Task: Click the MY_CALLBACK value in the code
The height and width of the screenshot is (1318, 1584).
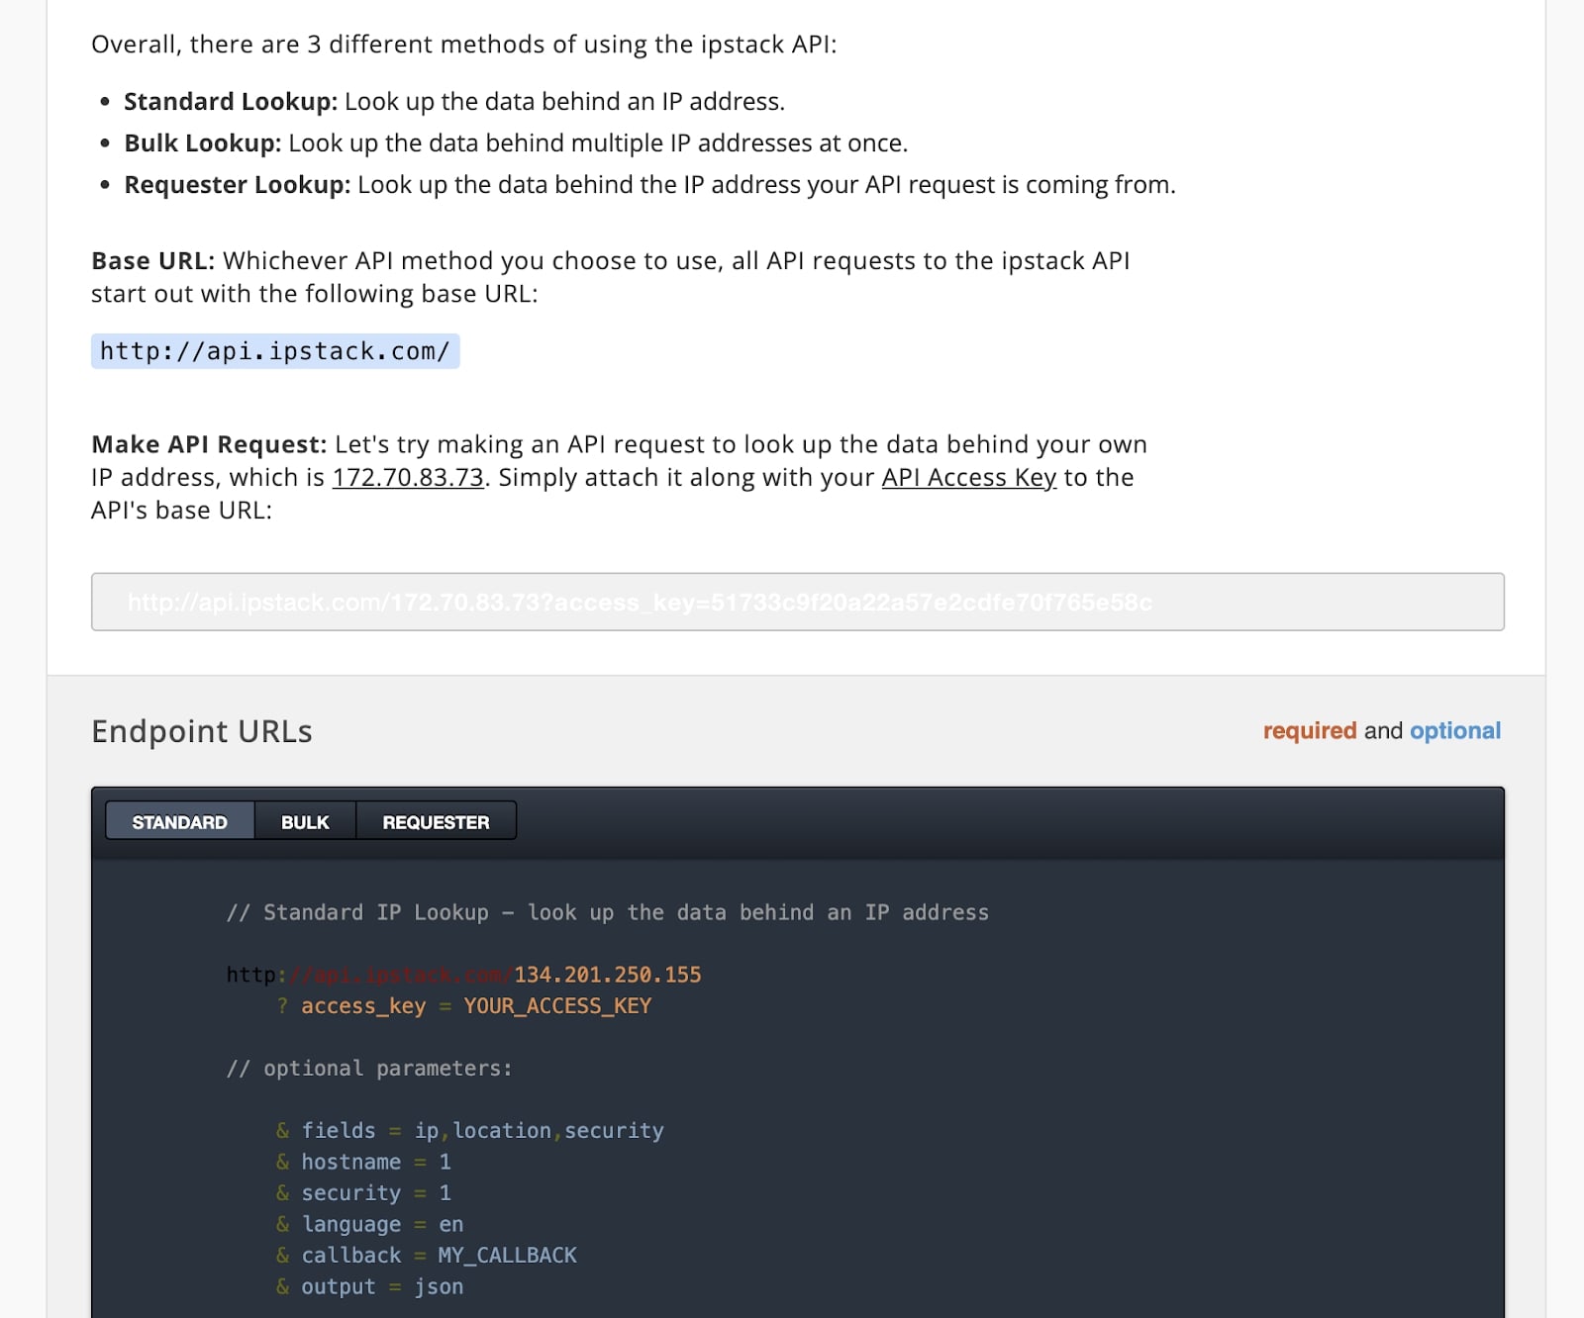Action: (508, 1255)
